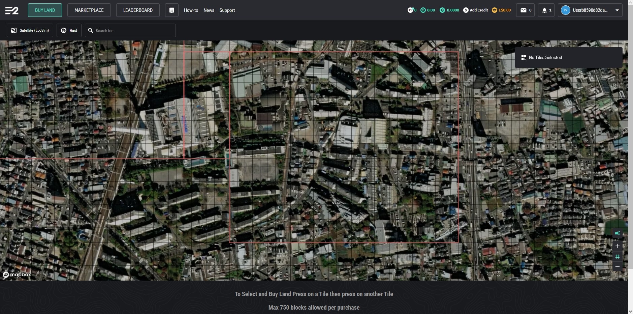Zoom in the map with plus icon
Viewport: 633px width, 314px height.
tap(617, 246)
